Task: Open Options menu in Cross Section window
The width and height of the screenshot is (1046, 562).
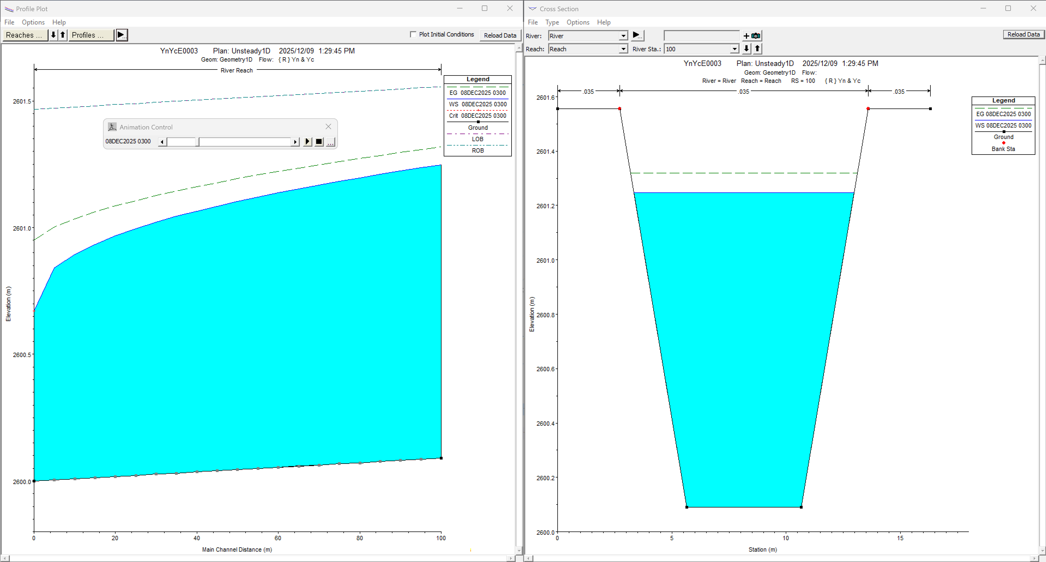Action: point(578,22)
